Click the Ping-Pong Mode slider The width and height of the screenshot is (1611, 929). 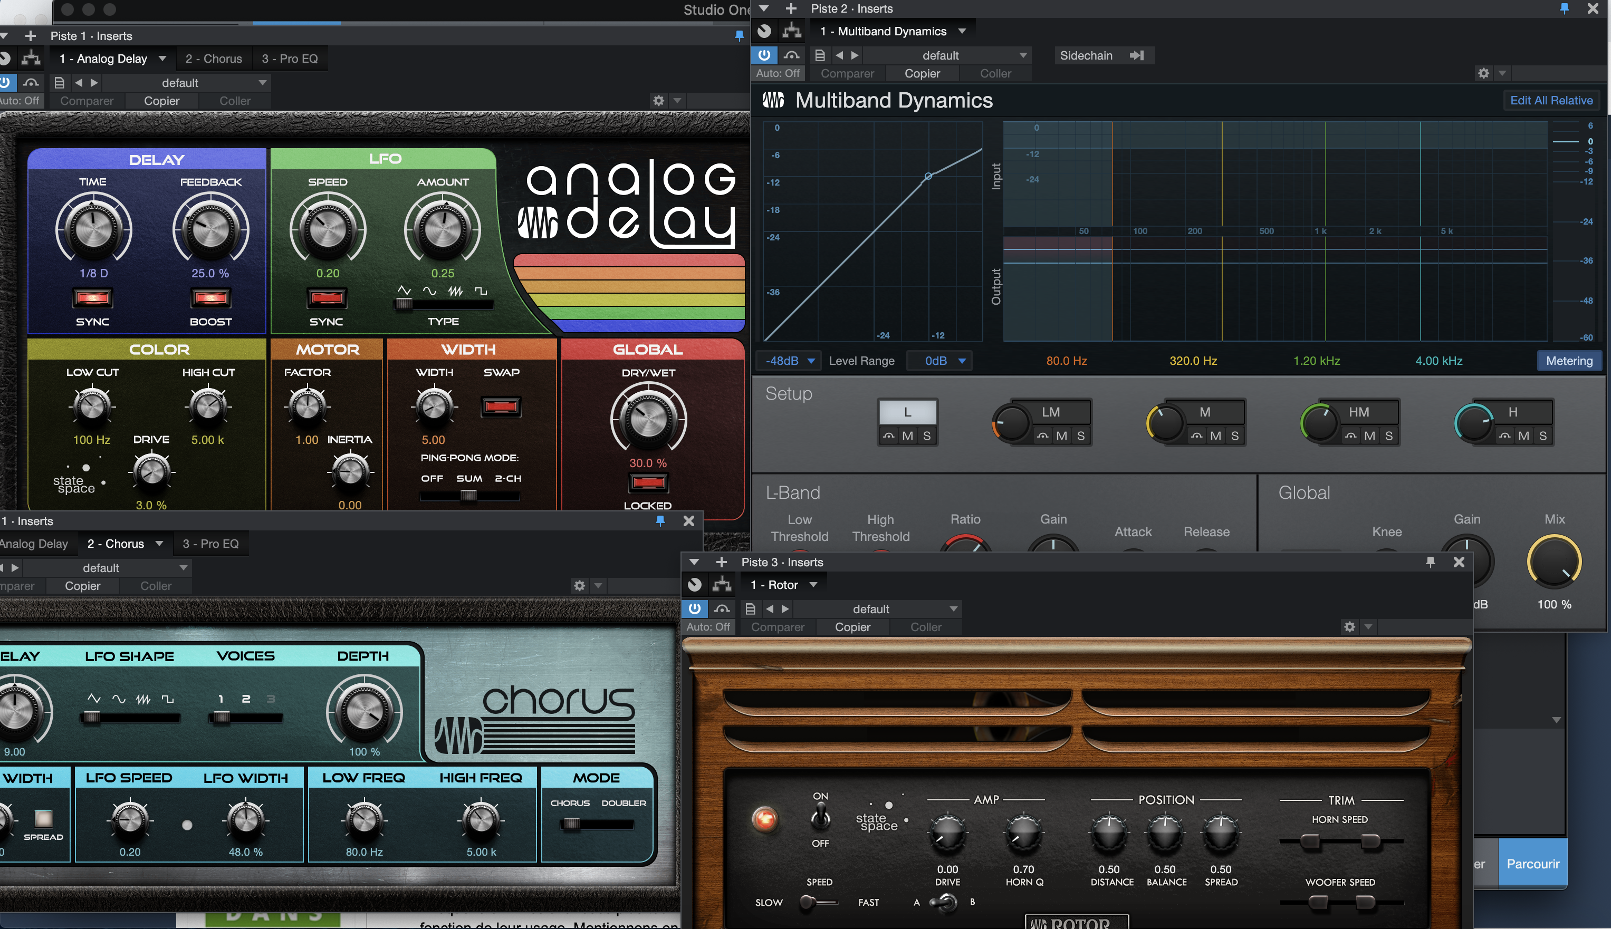[469, 496]
